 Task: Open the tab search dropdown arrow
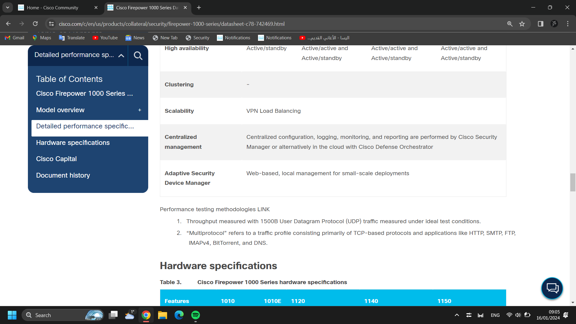tap(7, 7)
